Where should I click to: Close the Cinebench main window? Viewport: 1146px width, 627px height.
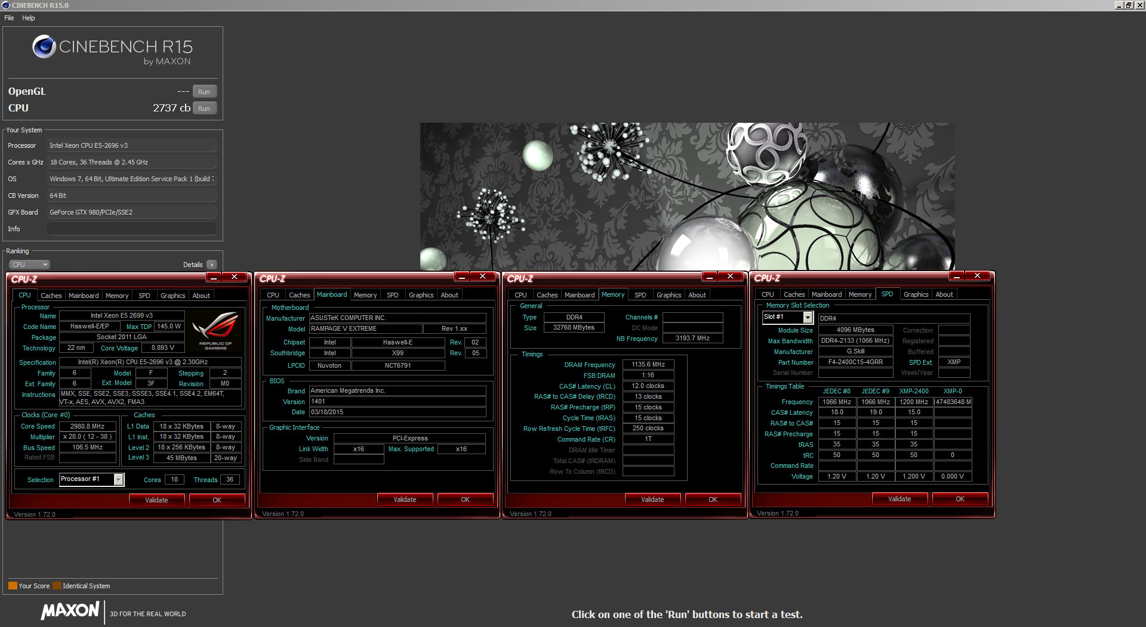pyautogui.click(x=1139, y=5)
